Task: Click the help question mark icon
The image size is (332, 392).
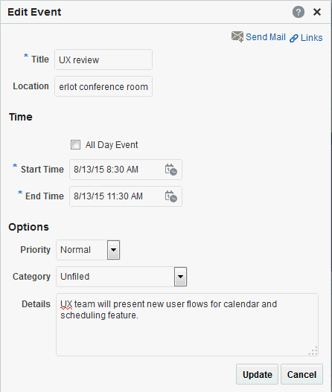Action: pos(299,12)
